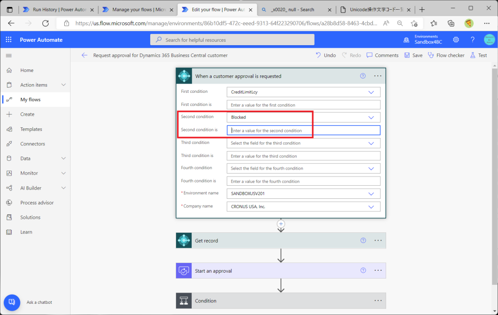This screenshot has height=315, width=498.
Task: Click the Connectors icon in sidebar
Action: (x=9, y=144)
